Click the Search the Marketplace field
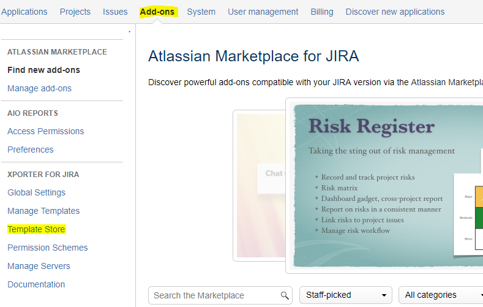This screenshot has width=483, height=307. [x=220, y=295]
